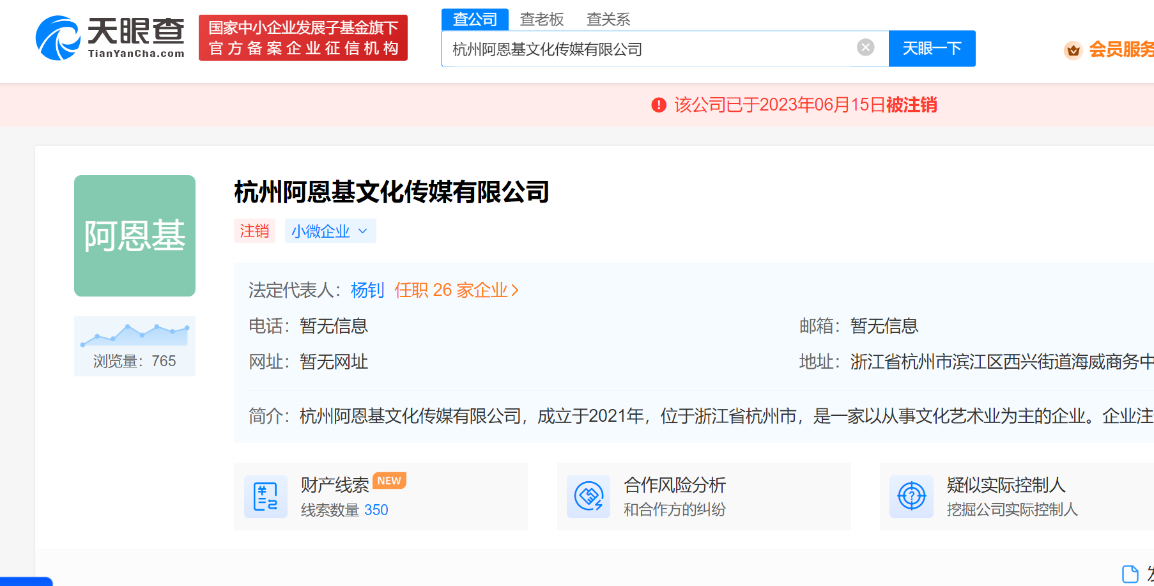Click the 财产线索 document icon
1154x586 pixels.
point(266,497)
